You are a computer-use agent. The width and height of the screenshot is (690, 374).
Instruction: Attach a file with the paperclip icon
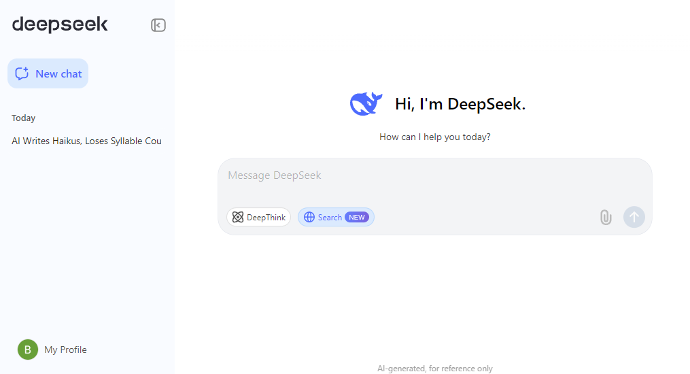(606, 218)
